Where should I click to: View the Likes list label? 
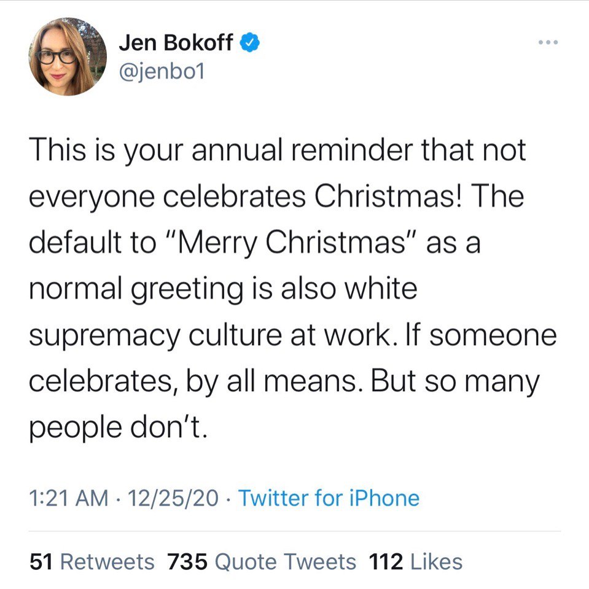(x=436, y=561)
